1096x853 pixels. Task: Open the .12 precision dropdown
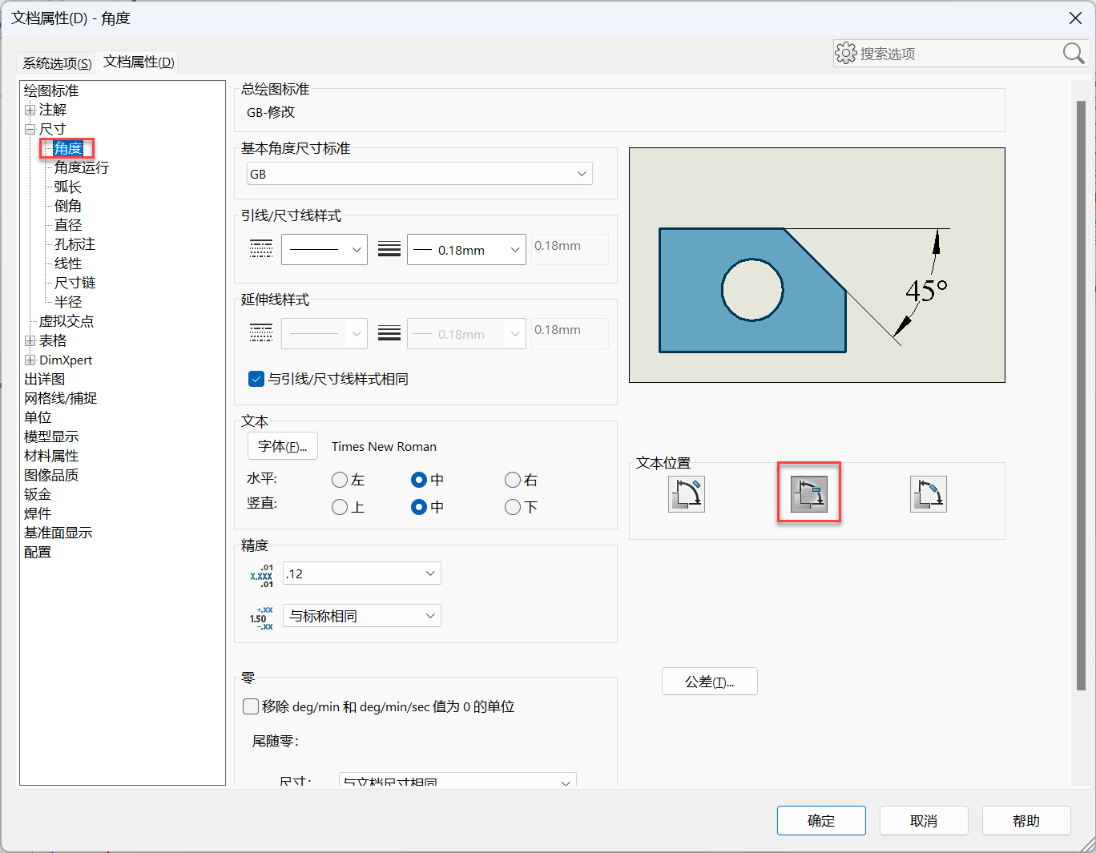(x=361, y=573)
